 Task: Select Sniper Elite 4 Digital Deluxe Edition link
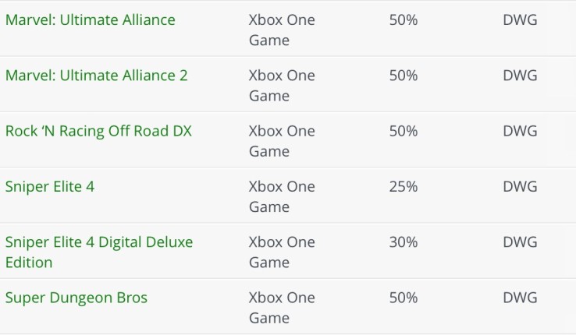(98, 252)
